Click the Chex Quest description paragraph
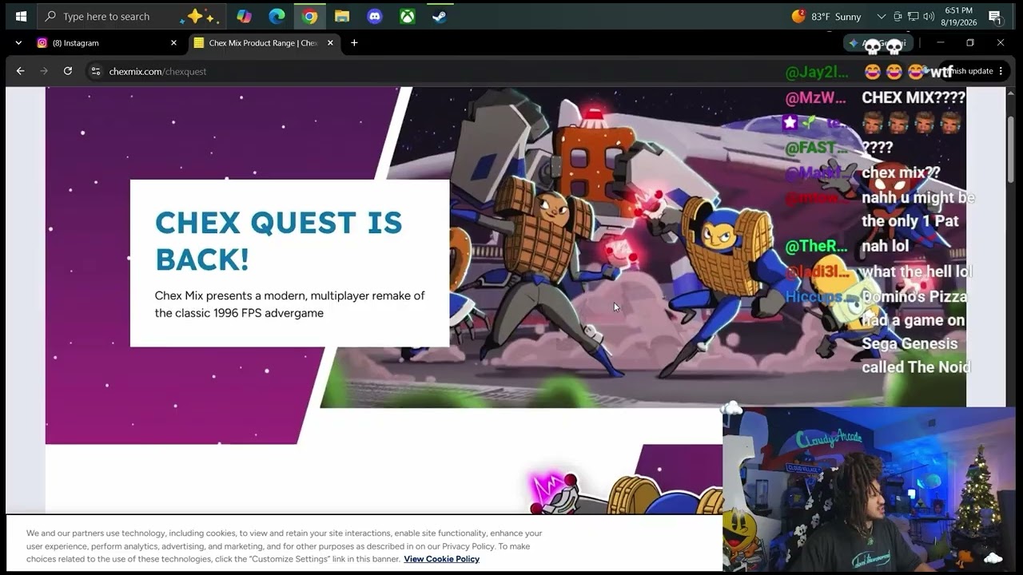This screenshot has width=1023, height=575. coord(289,304)
